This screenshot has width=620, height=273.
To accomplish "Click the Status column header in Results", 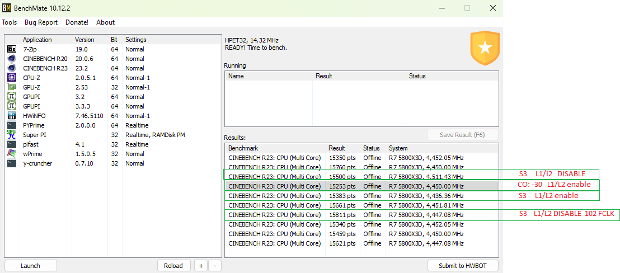I will pos(372,148).
